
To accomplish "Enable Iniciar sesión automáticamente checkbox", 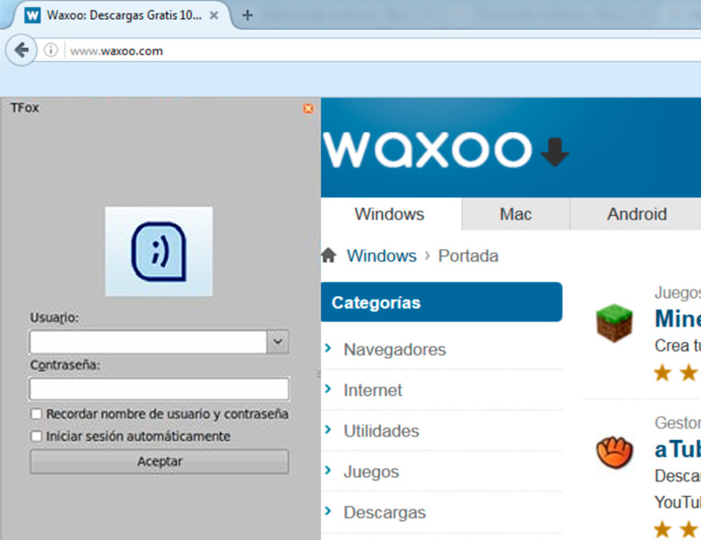I will pyautogui.click(x=36, y=436).
